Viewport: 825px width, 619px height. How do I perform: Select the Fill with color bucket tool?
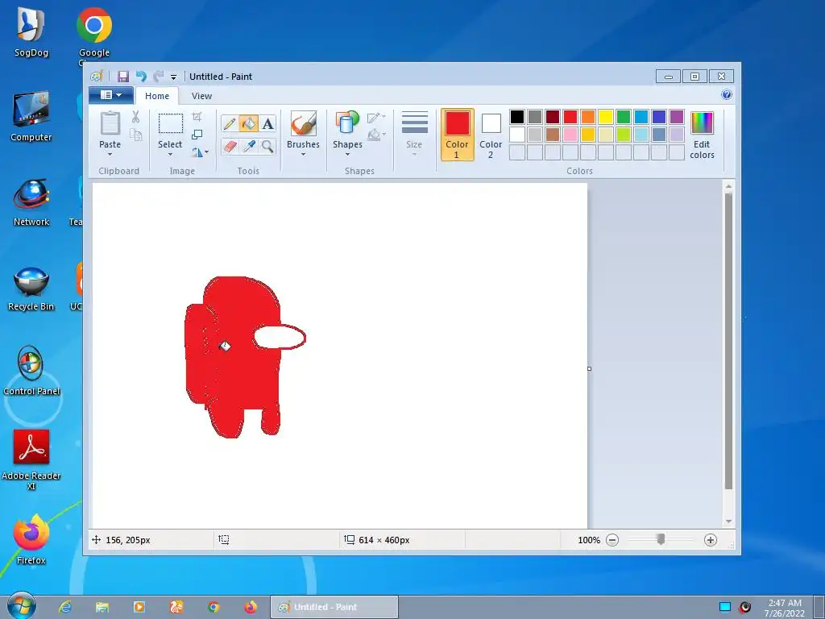pyautogui.click(x=248, y=123)
